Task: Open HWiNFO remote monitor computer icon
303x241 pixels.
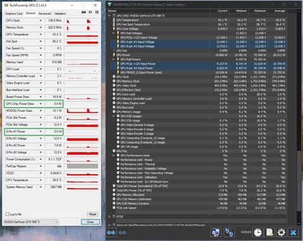Action: 216,232
